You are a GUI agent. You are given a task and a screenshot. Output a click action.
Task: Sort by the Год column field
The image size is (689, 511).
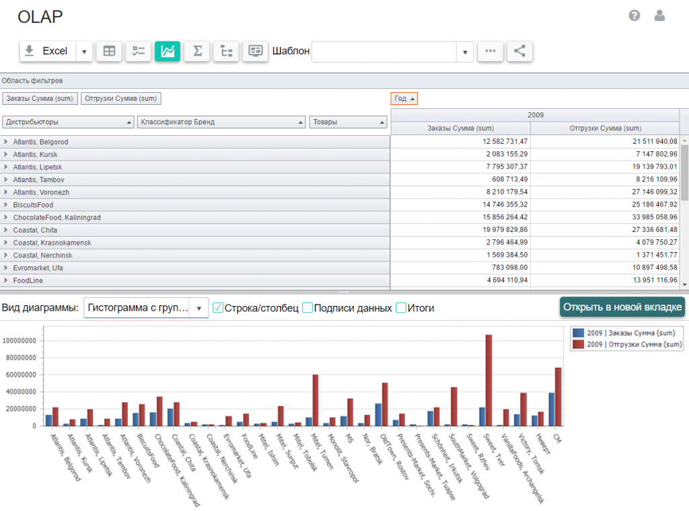(x=404, y=98)
